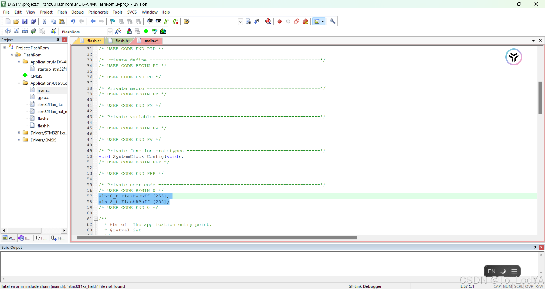Close the Build Output panel
Screen dimensions: 545x289
[541, 247]
